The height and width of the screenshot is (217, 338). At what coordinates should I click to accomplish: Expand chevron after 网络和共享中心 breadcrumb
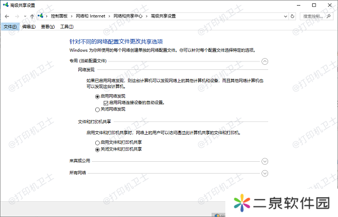click(x=146, y=16)
